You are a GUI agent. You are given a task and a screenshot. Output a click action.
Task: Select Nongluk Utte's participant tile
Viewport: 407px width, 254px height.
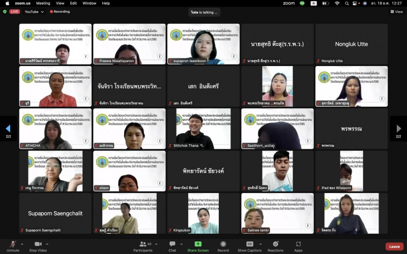coord(352,44)
